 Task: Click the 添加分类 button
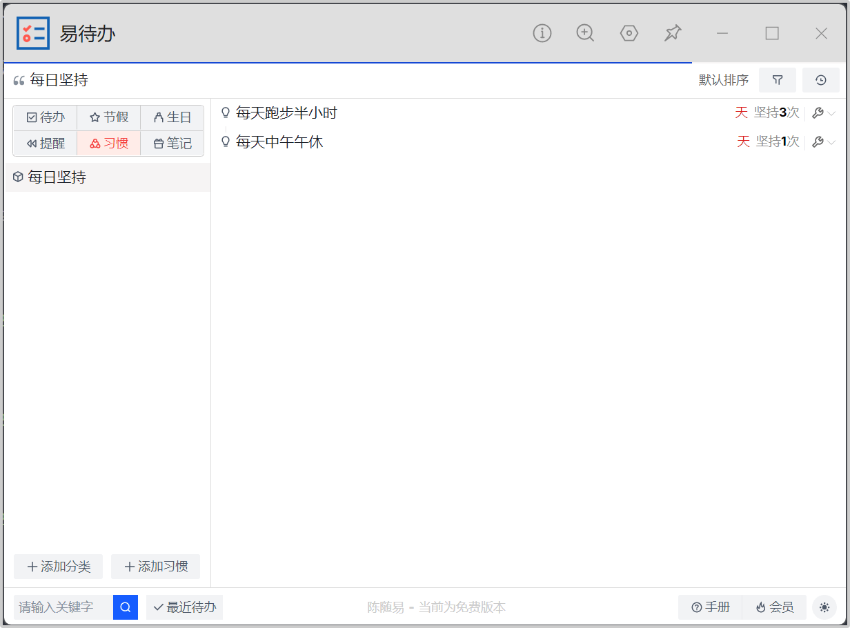(x=59, y=567)
